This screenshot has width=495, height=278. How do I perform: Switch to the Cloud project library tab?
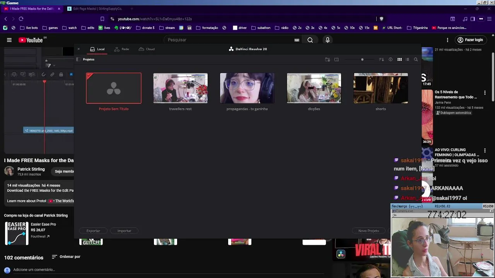tap(147, 49)
